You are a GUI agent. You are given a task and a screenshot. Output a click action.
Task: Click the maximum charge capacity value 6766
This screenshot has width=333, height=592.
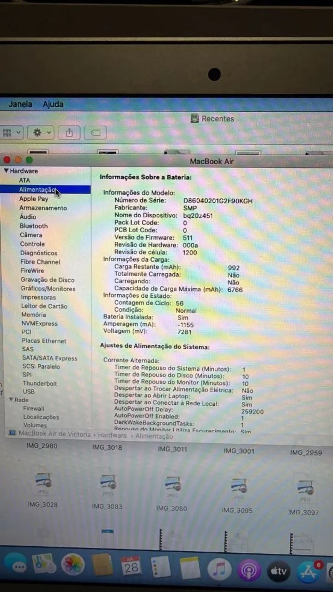click(235, 290)
